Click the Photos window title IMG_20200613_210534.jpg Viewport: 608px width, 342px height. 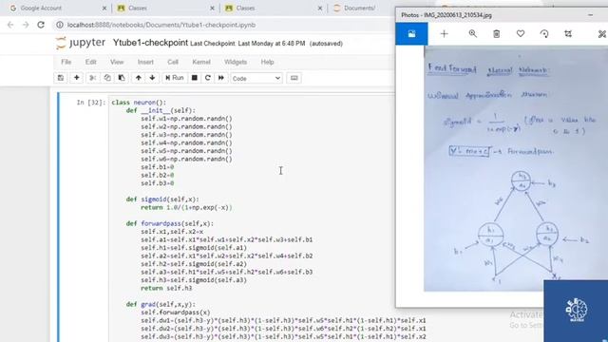tap(446, 15)
